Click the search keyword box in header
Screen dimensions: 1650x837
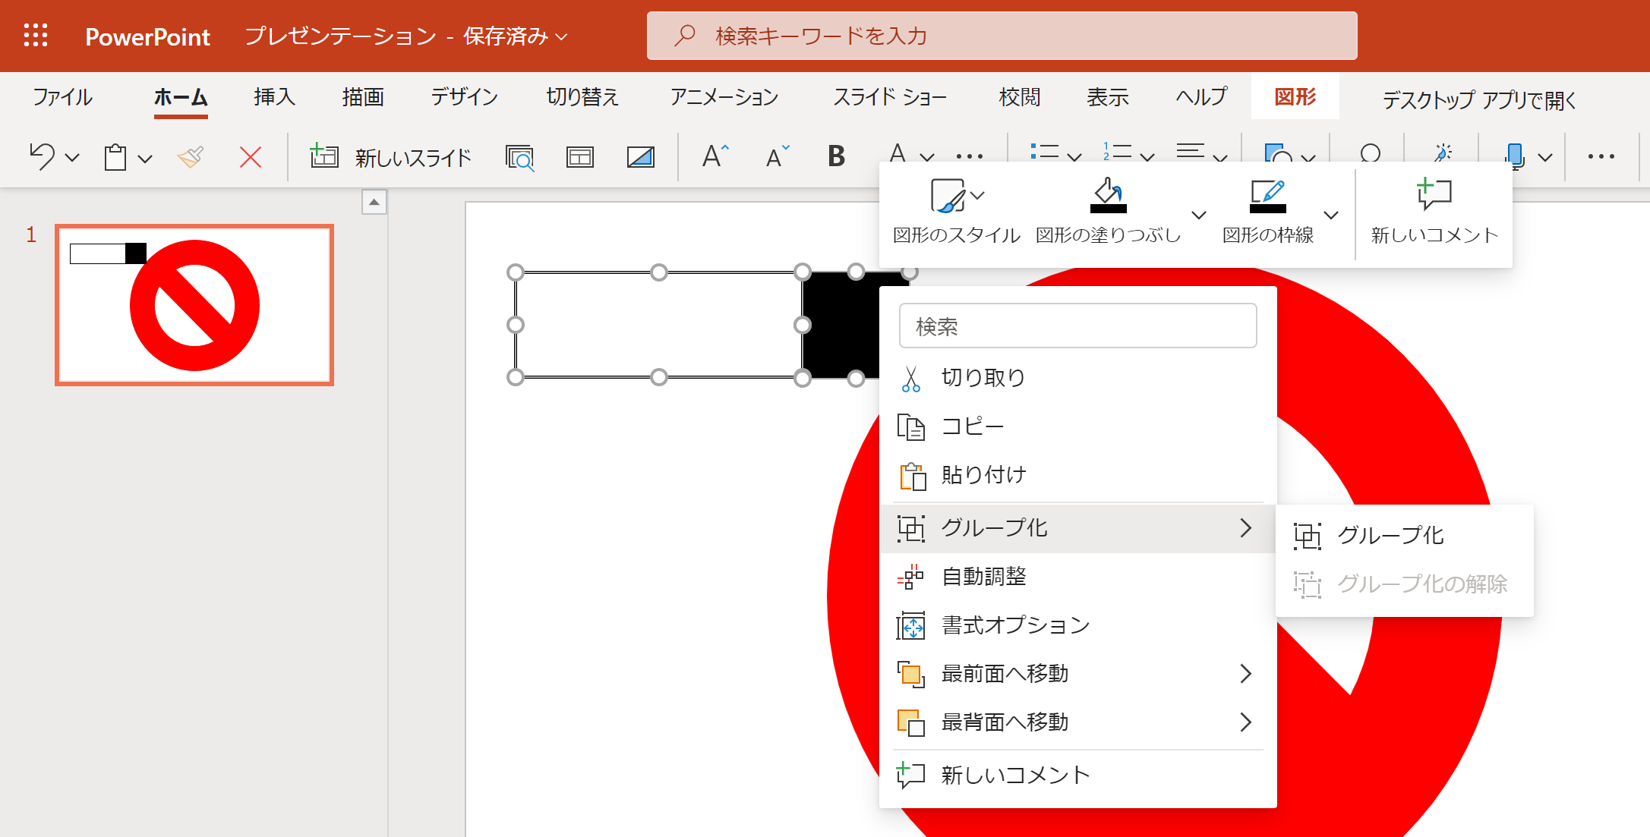click(x=1002, y=36)
